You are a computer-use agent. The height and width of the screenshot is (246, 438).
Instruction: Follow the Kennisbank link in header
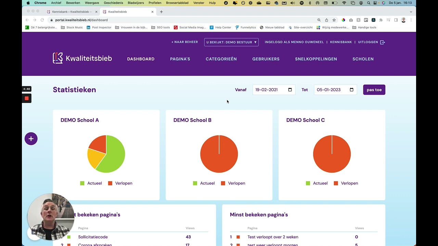(x=341, y=42)
